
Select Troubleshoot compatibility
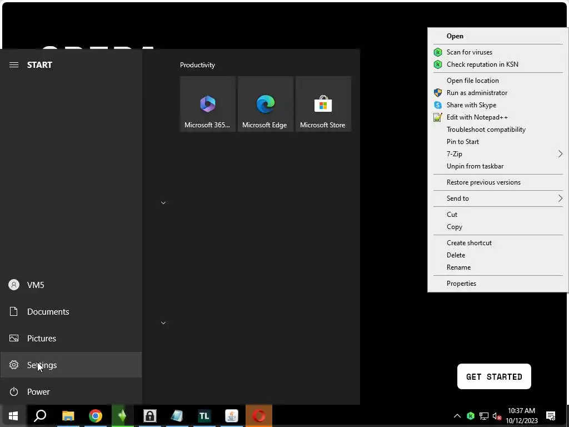click(x=498, y=130)
